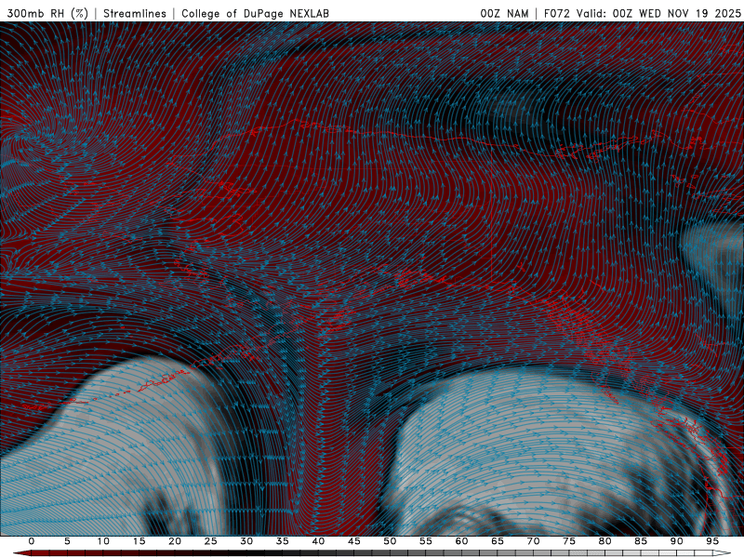744x558 pixels.
Task: Select the lone "5" on the color scale
Action: click(x=67, y=541)
